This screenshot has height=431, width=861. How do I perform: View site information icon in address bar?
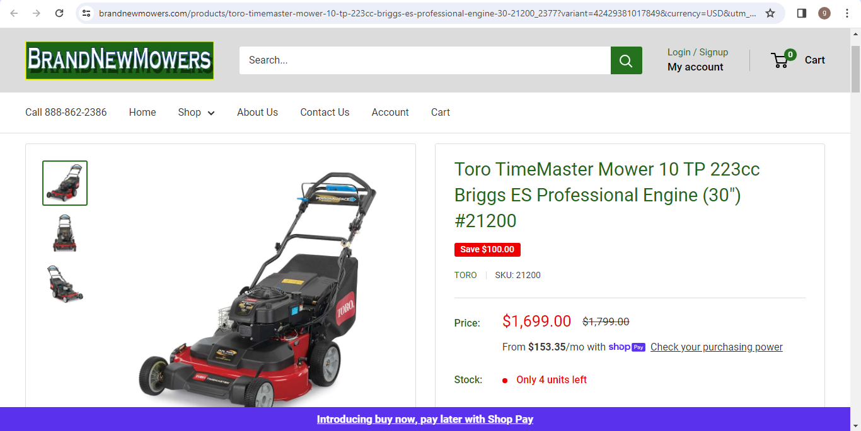click(x=87, y=13)
